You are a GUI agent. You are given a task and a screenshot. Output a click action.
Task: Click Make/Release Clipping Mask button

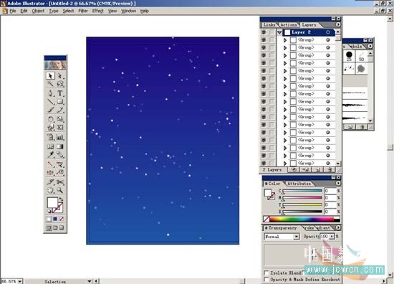pos(293,170)
